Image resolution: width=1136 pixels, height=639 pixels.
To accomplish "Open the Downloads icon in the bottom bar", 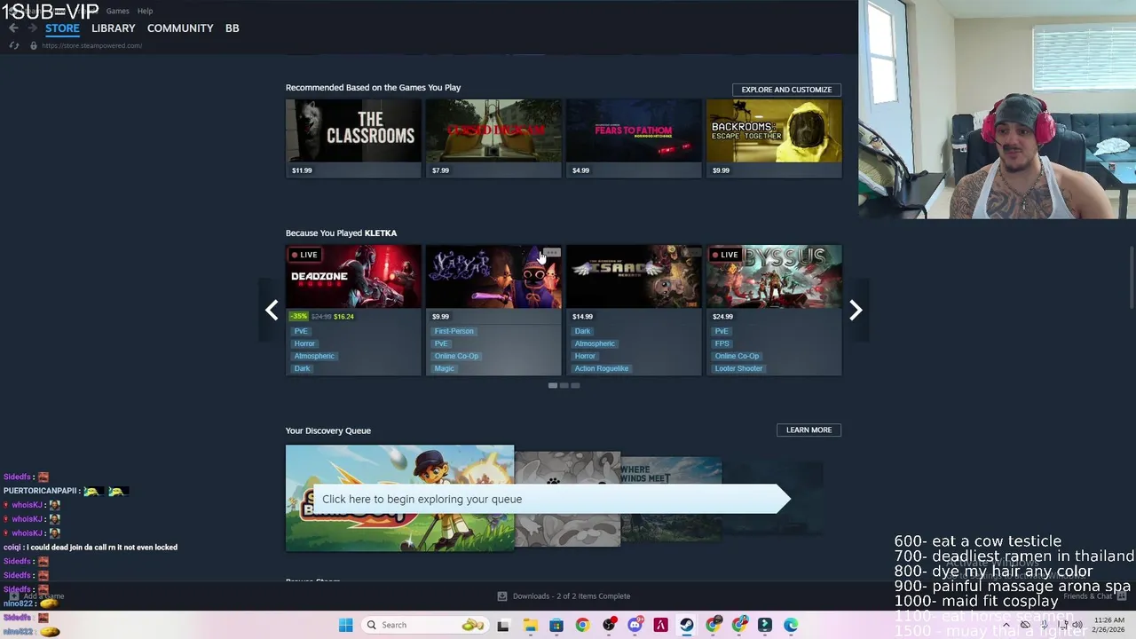I will [x=501, y=596].
